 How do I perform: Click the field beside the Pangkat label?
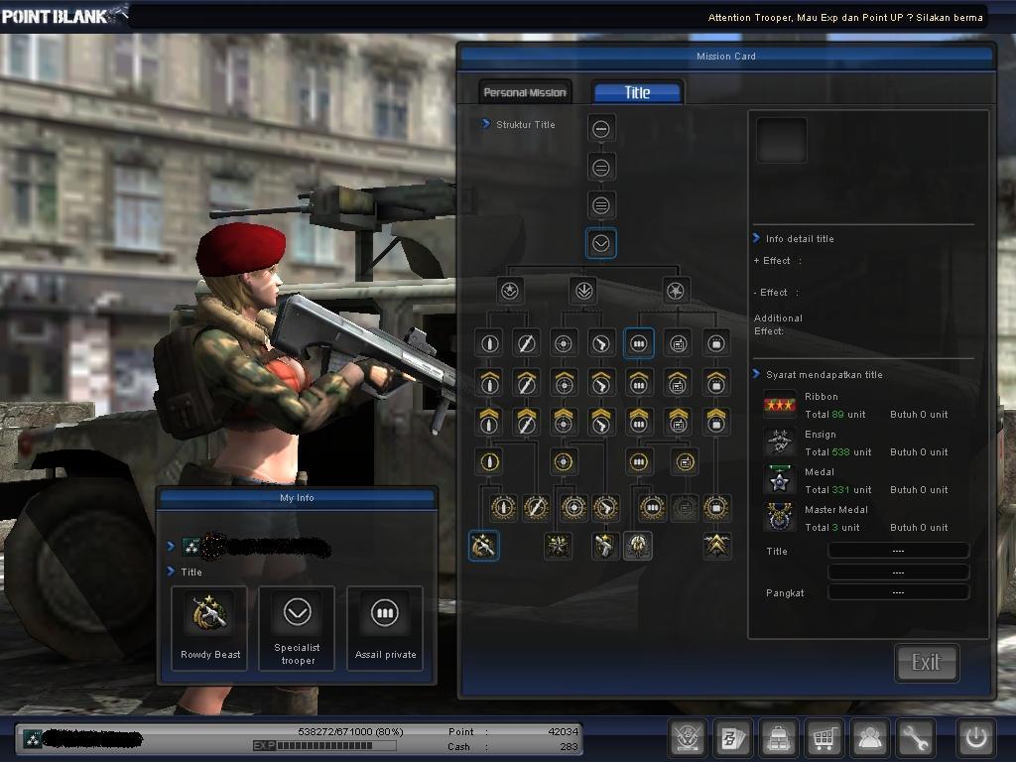click(x=898, y=592)
